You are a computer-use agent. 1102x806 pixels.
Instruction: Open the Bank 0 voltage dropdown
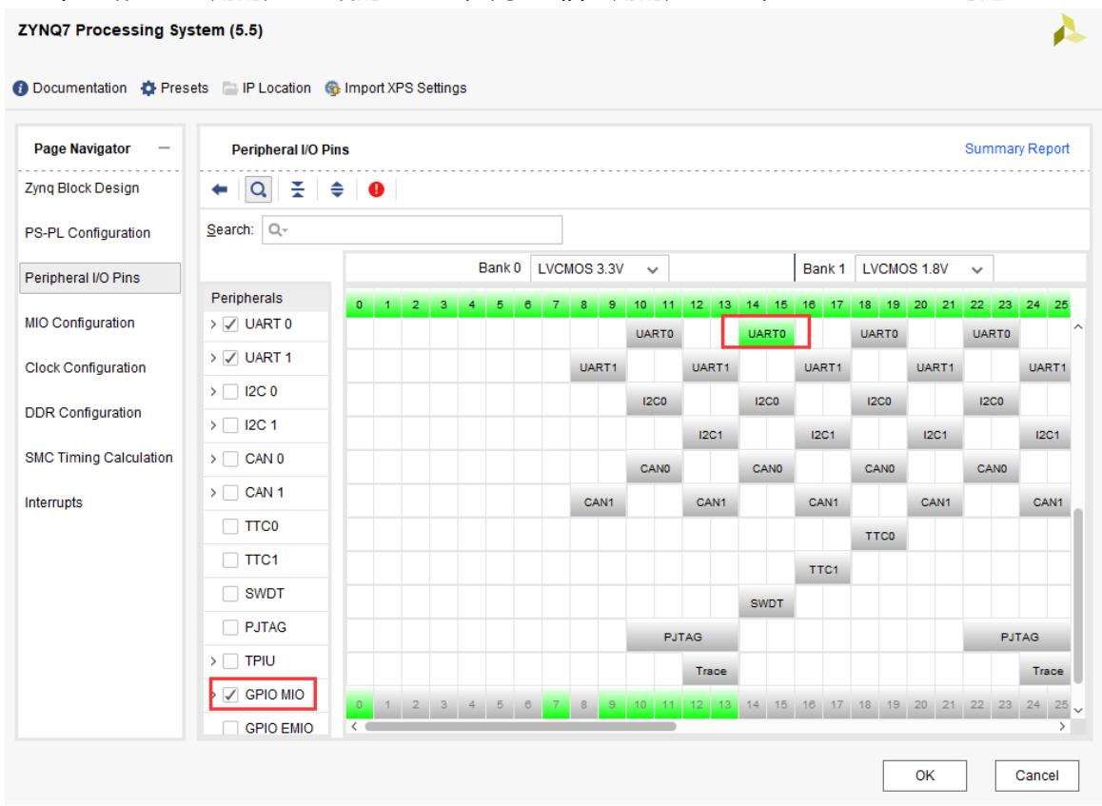(600, 268)
